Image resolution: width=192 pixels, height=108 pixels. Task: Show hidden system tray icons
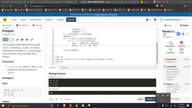[159, 105]
